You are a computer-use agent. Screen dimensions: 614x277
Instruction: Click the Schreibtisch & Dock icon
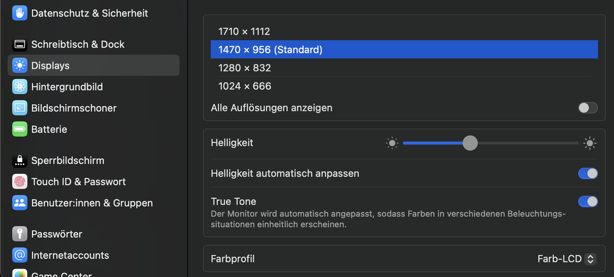[19, 44]
